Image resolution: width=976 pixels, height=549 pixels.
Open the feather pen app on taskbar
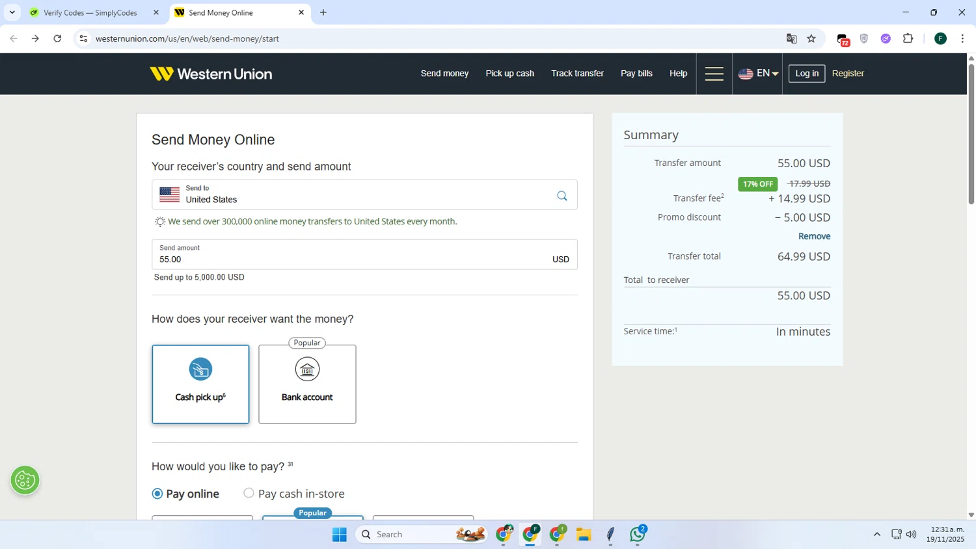(x=610, y=535)
